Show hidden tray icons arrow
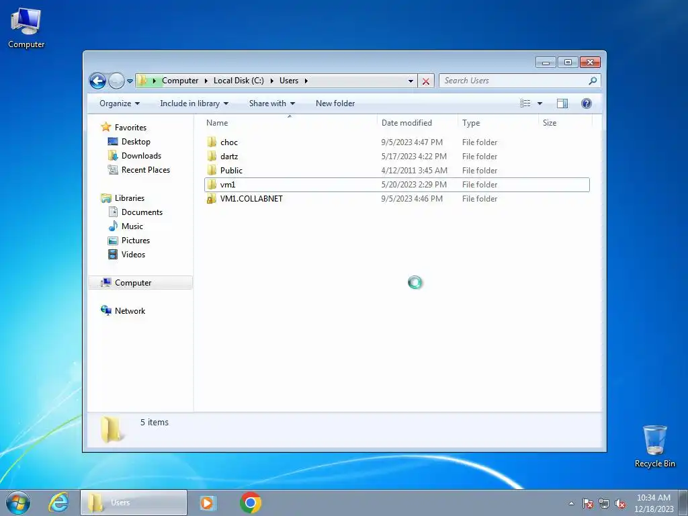The image size is (688, 516). click(571, 503)
